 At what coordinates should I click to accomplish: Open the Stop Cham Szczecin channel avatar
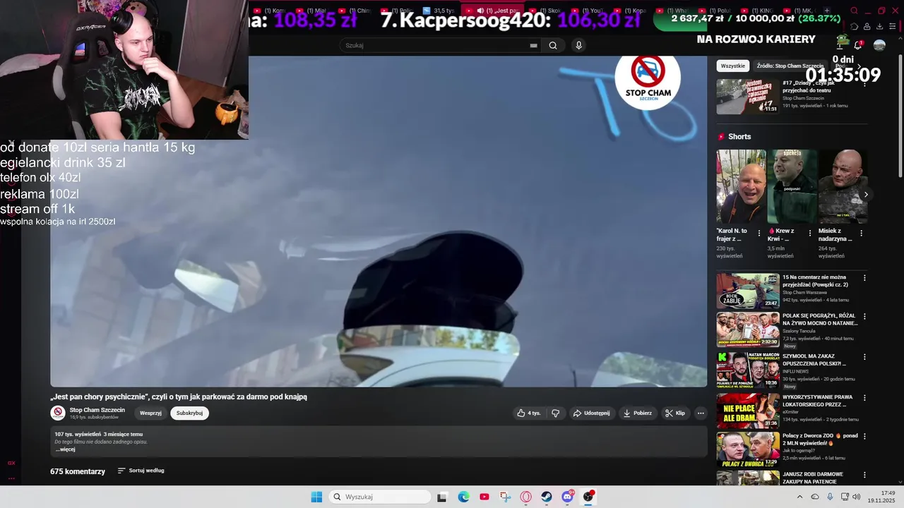coord(58,413)
